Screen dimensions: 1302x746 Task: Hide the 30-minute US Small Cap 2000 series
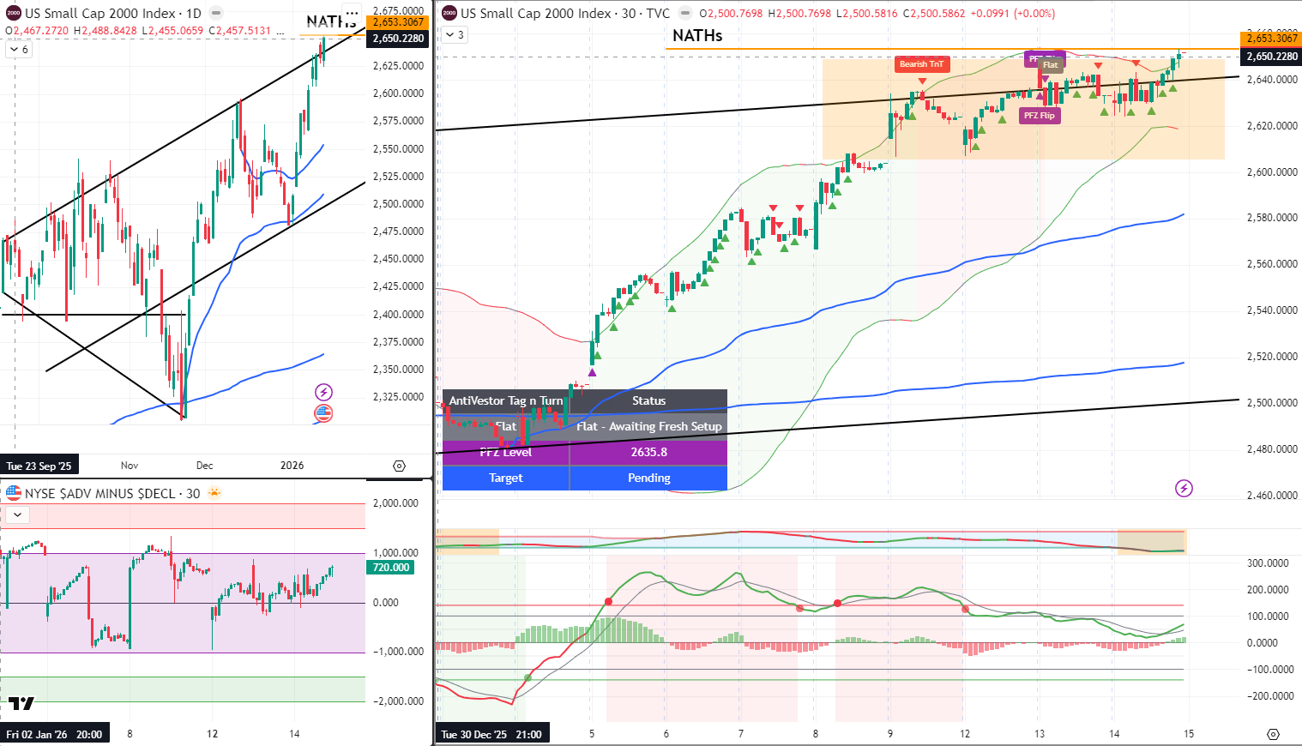click(684, 14)
